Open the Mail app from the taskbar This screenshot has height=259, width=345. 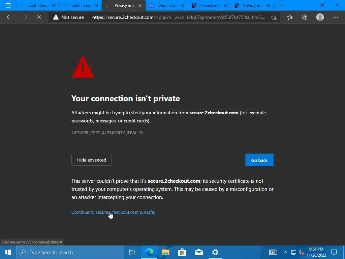(199, 252)
